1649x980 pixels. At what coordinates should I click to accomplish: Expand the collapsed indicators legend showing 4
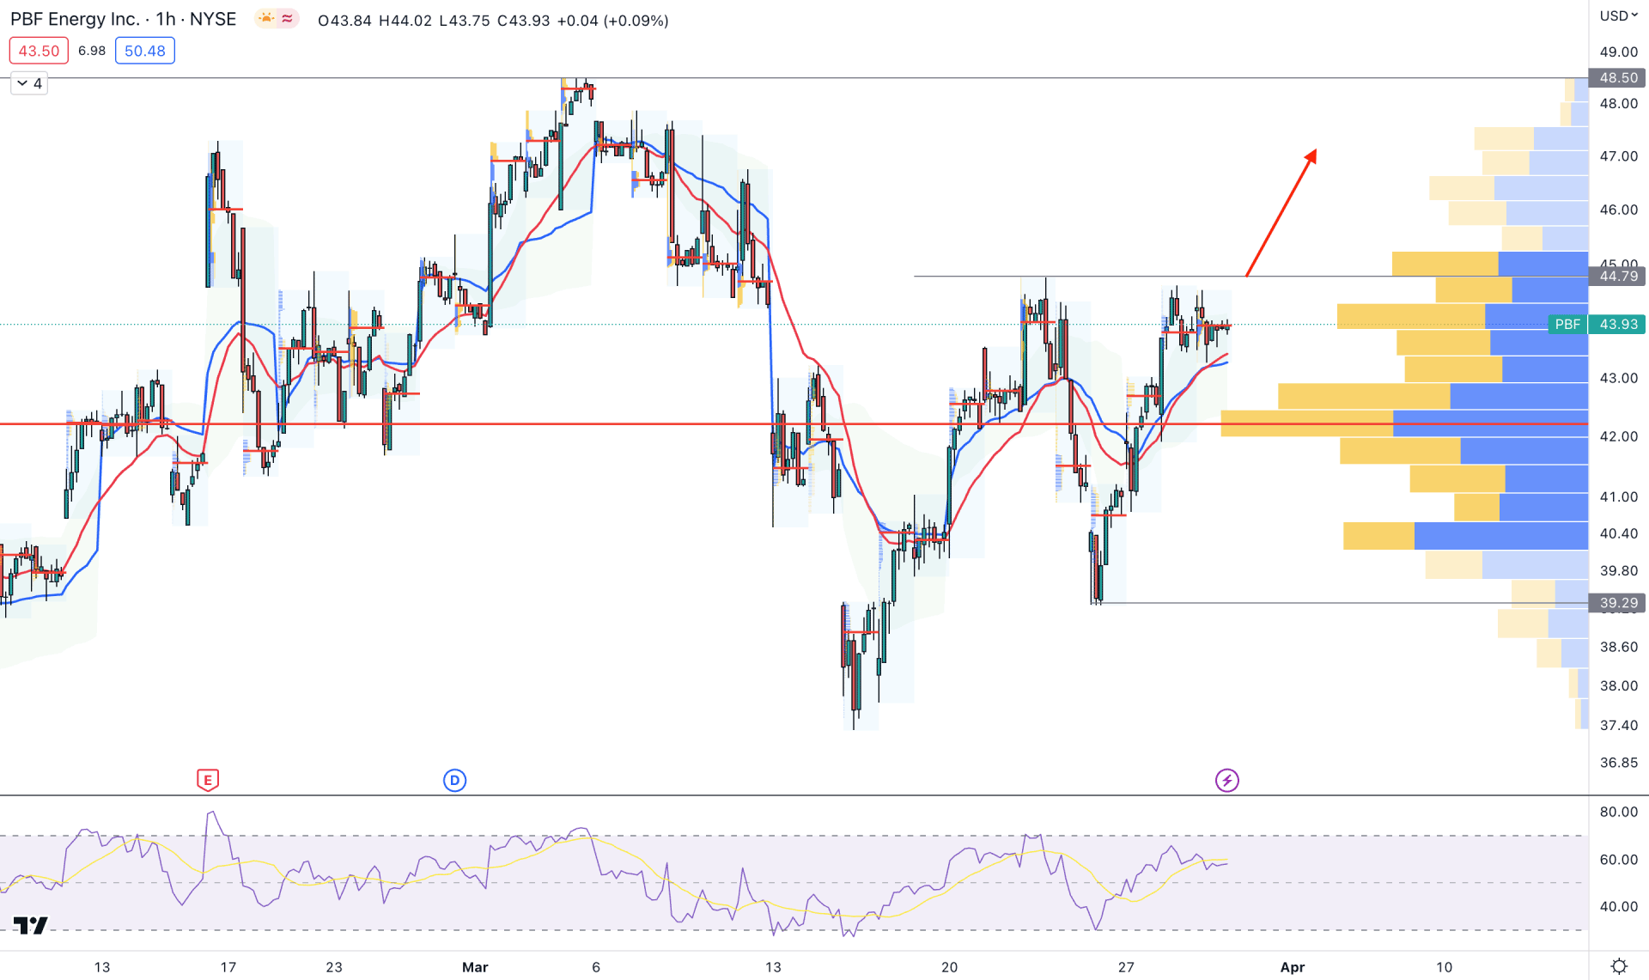[29, 83]
